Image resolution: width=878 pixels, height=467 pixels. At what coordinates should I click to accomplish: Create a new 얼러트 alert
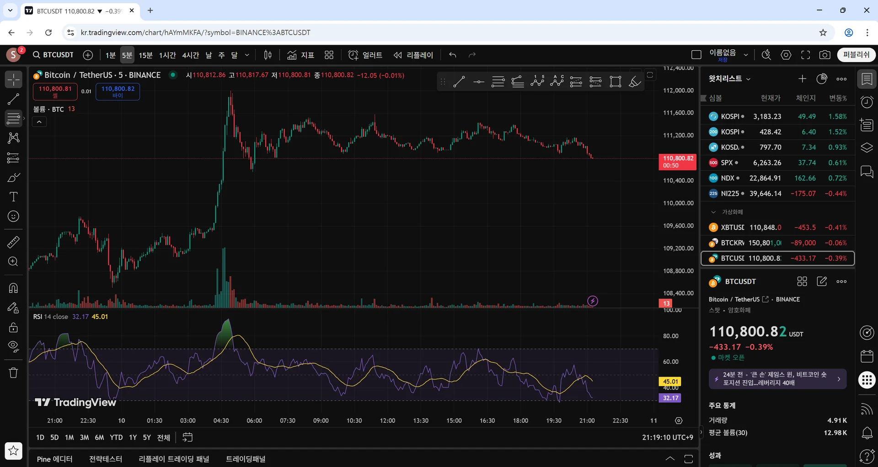pyautogui.click(x=365, y=55)
